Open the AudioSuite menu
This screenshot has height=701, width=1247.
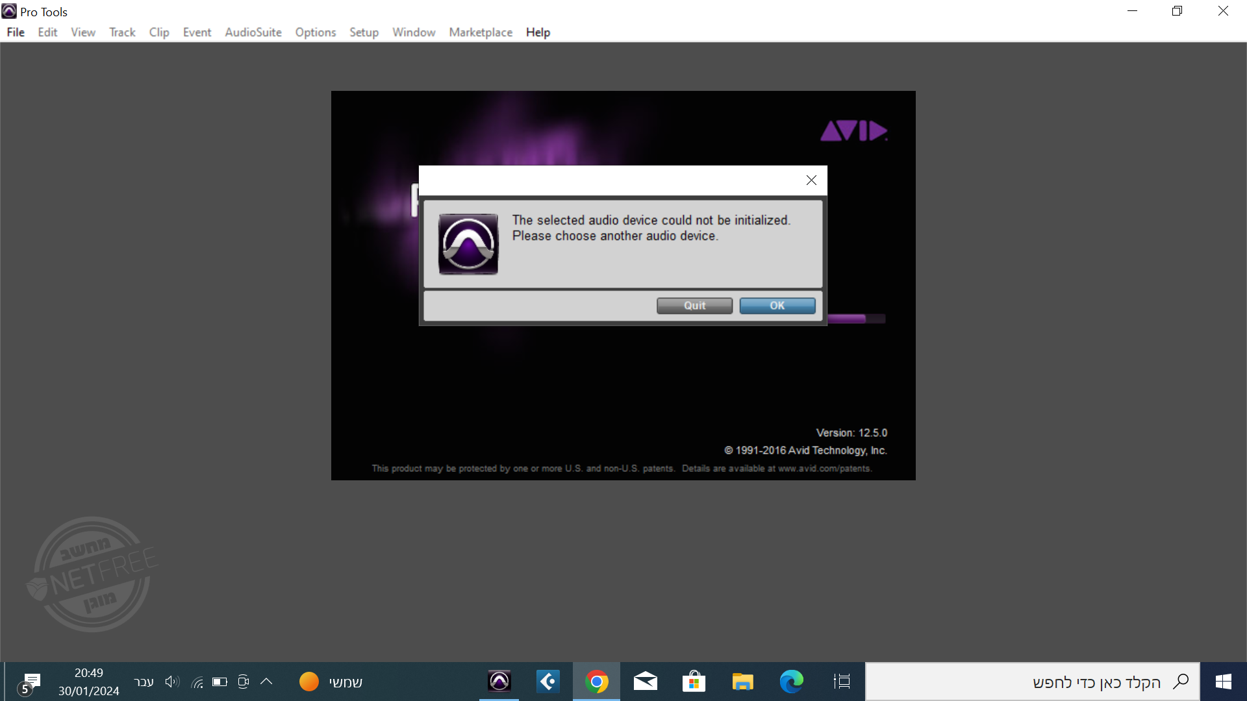(253, 32)
